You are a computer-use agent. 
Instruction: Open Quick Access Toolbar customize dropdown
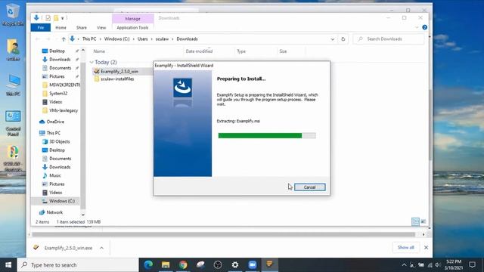tap(62, 18)
